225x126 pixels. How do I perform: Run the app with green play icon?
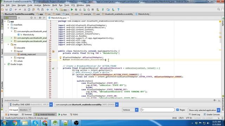coord(72,9)
